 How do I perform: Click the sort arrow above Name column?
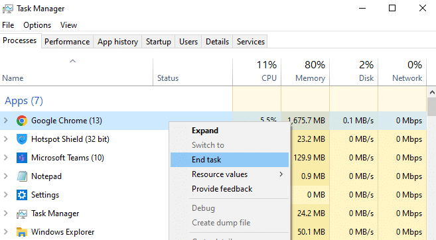(x=72, y=61)
